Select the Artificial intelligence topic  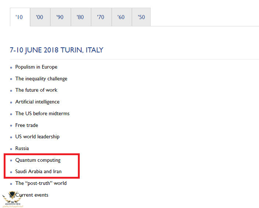click(37, 102)
